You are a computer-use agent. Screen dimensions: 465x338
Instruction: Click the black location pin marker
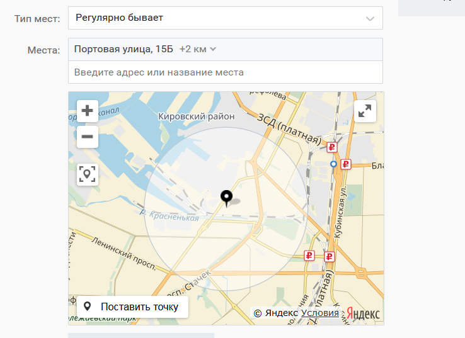point(227,198)
